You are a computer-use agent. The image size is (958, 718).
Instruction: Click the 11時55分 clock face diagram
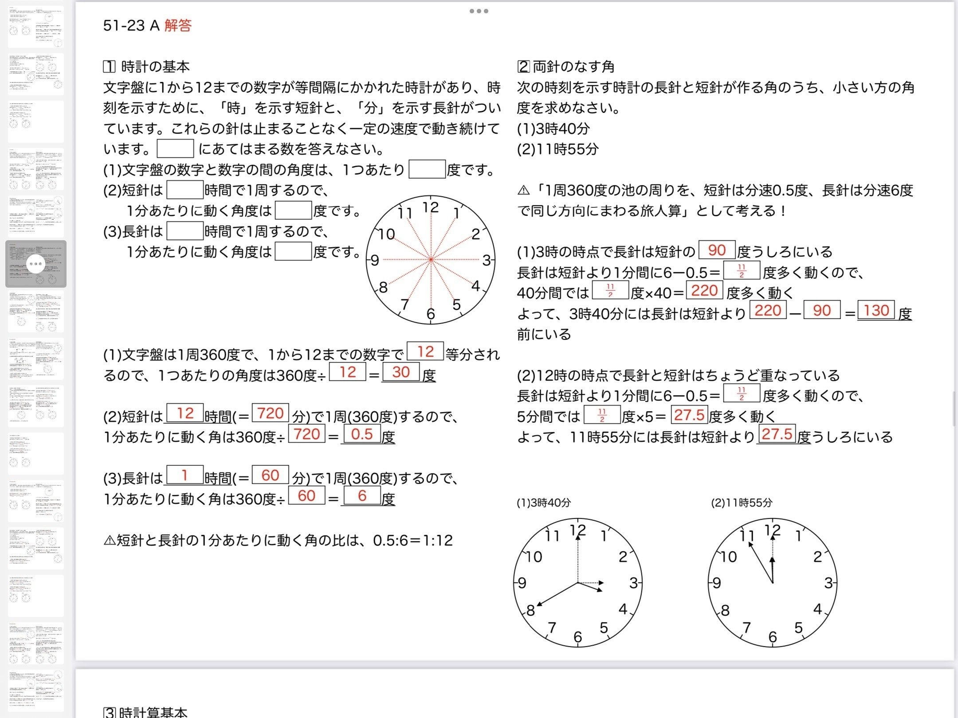pos(772,583)
